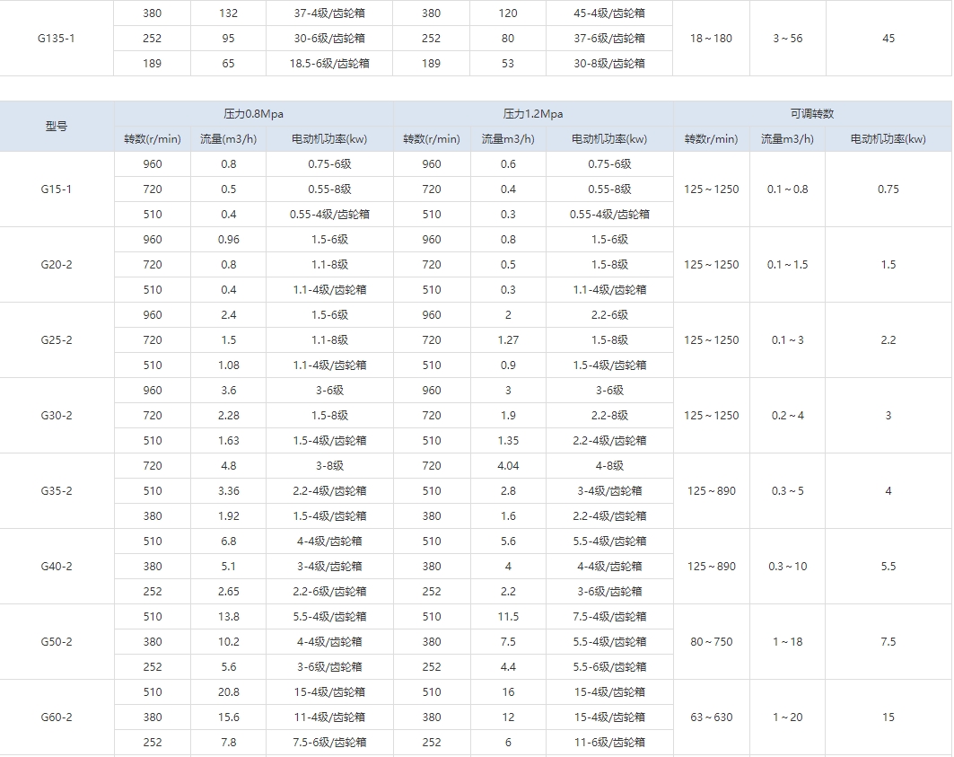Click the 7.5-4级/齿轮箱 cell

(x=609, y=617)
